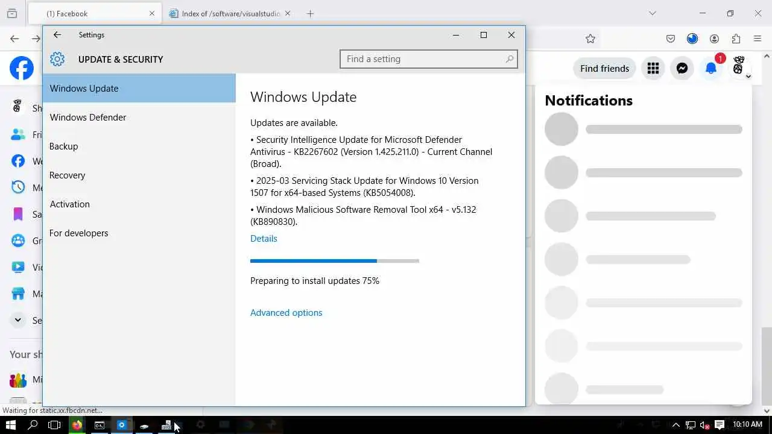Select Windows Update in the sidebar
772x434 pixels.
pos(139,88)
